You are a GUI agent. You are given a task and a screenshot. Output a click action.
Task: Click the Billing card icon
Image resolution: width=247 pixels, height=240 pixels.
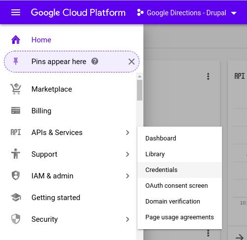[x=16, y=110]
